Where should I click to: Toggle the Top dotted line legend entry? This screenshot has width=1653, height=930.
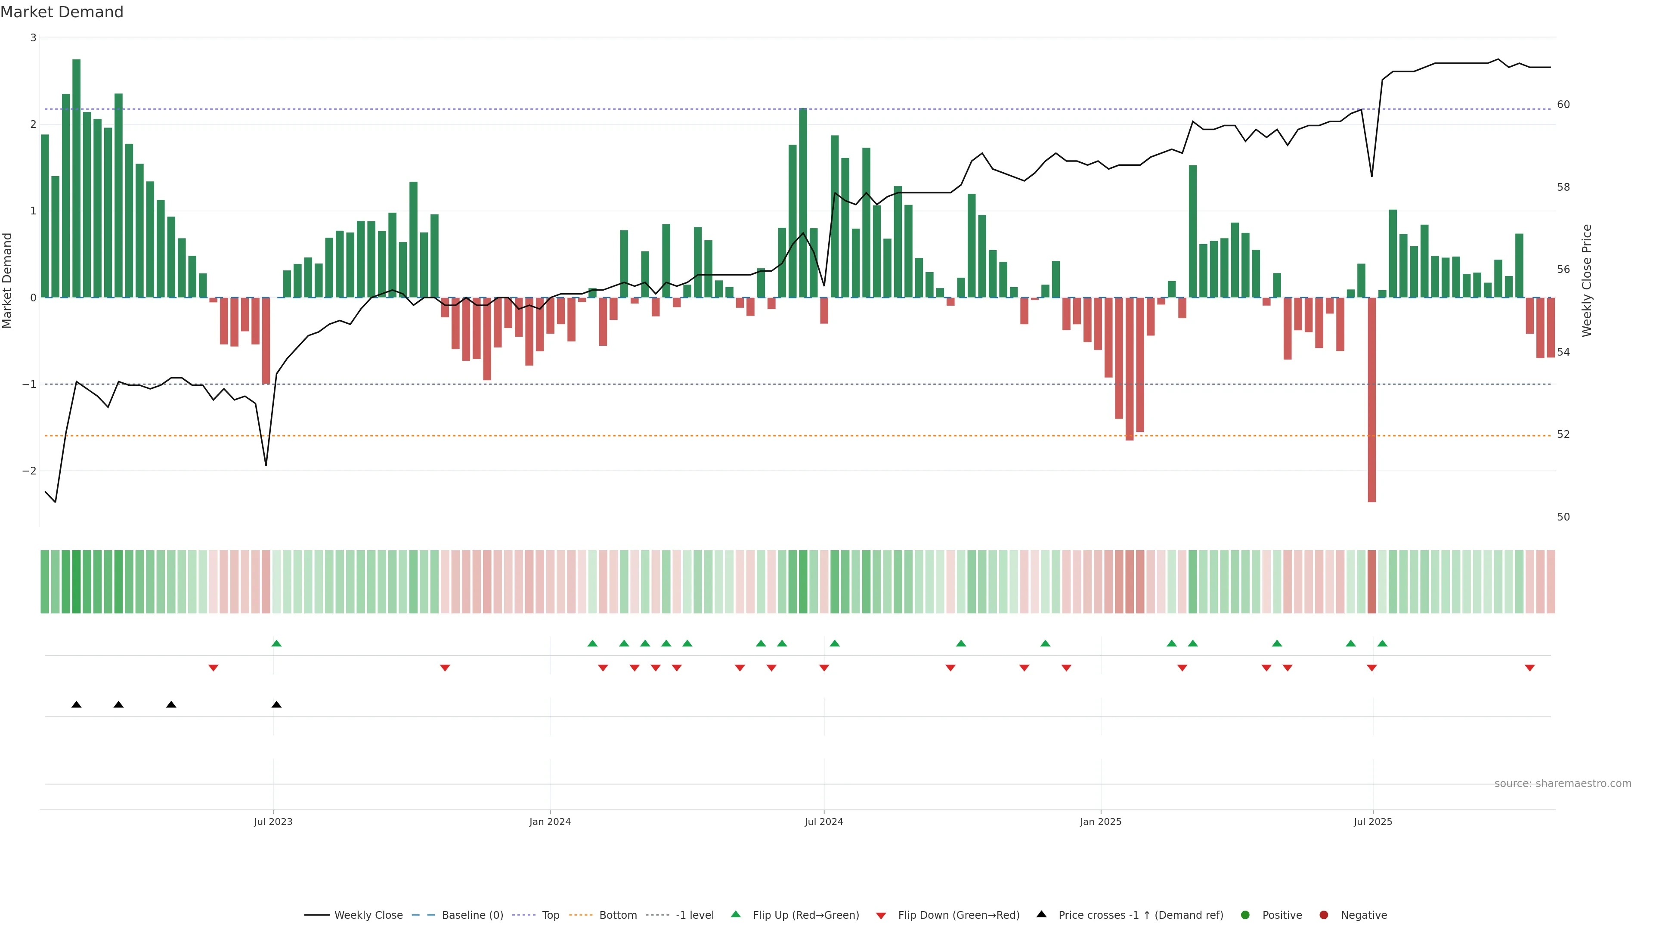click(550, 915)
